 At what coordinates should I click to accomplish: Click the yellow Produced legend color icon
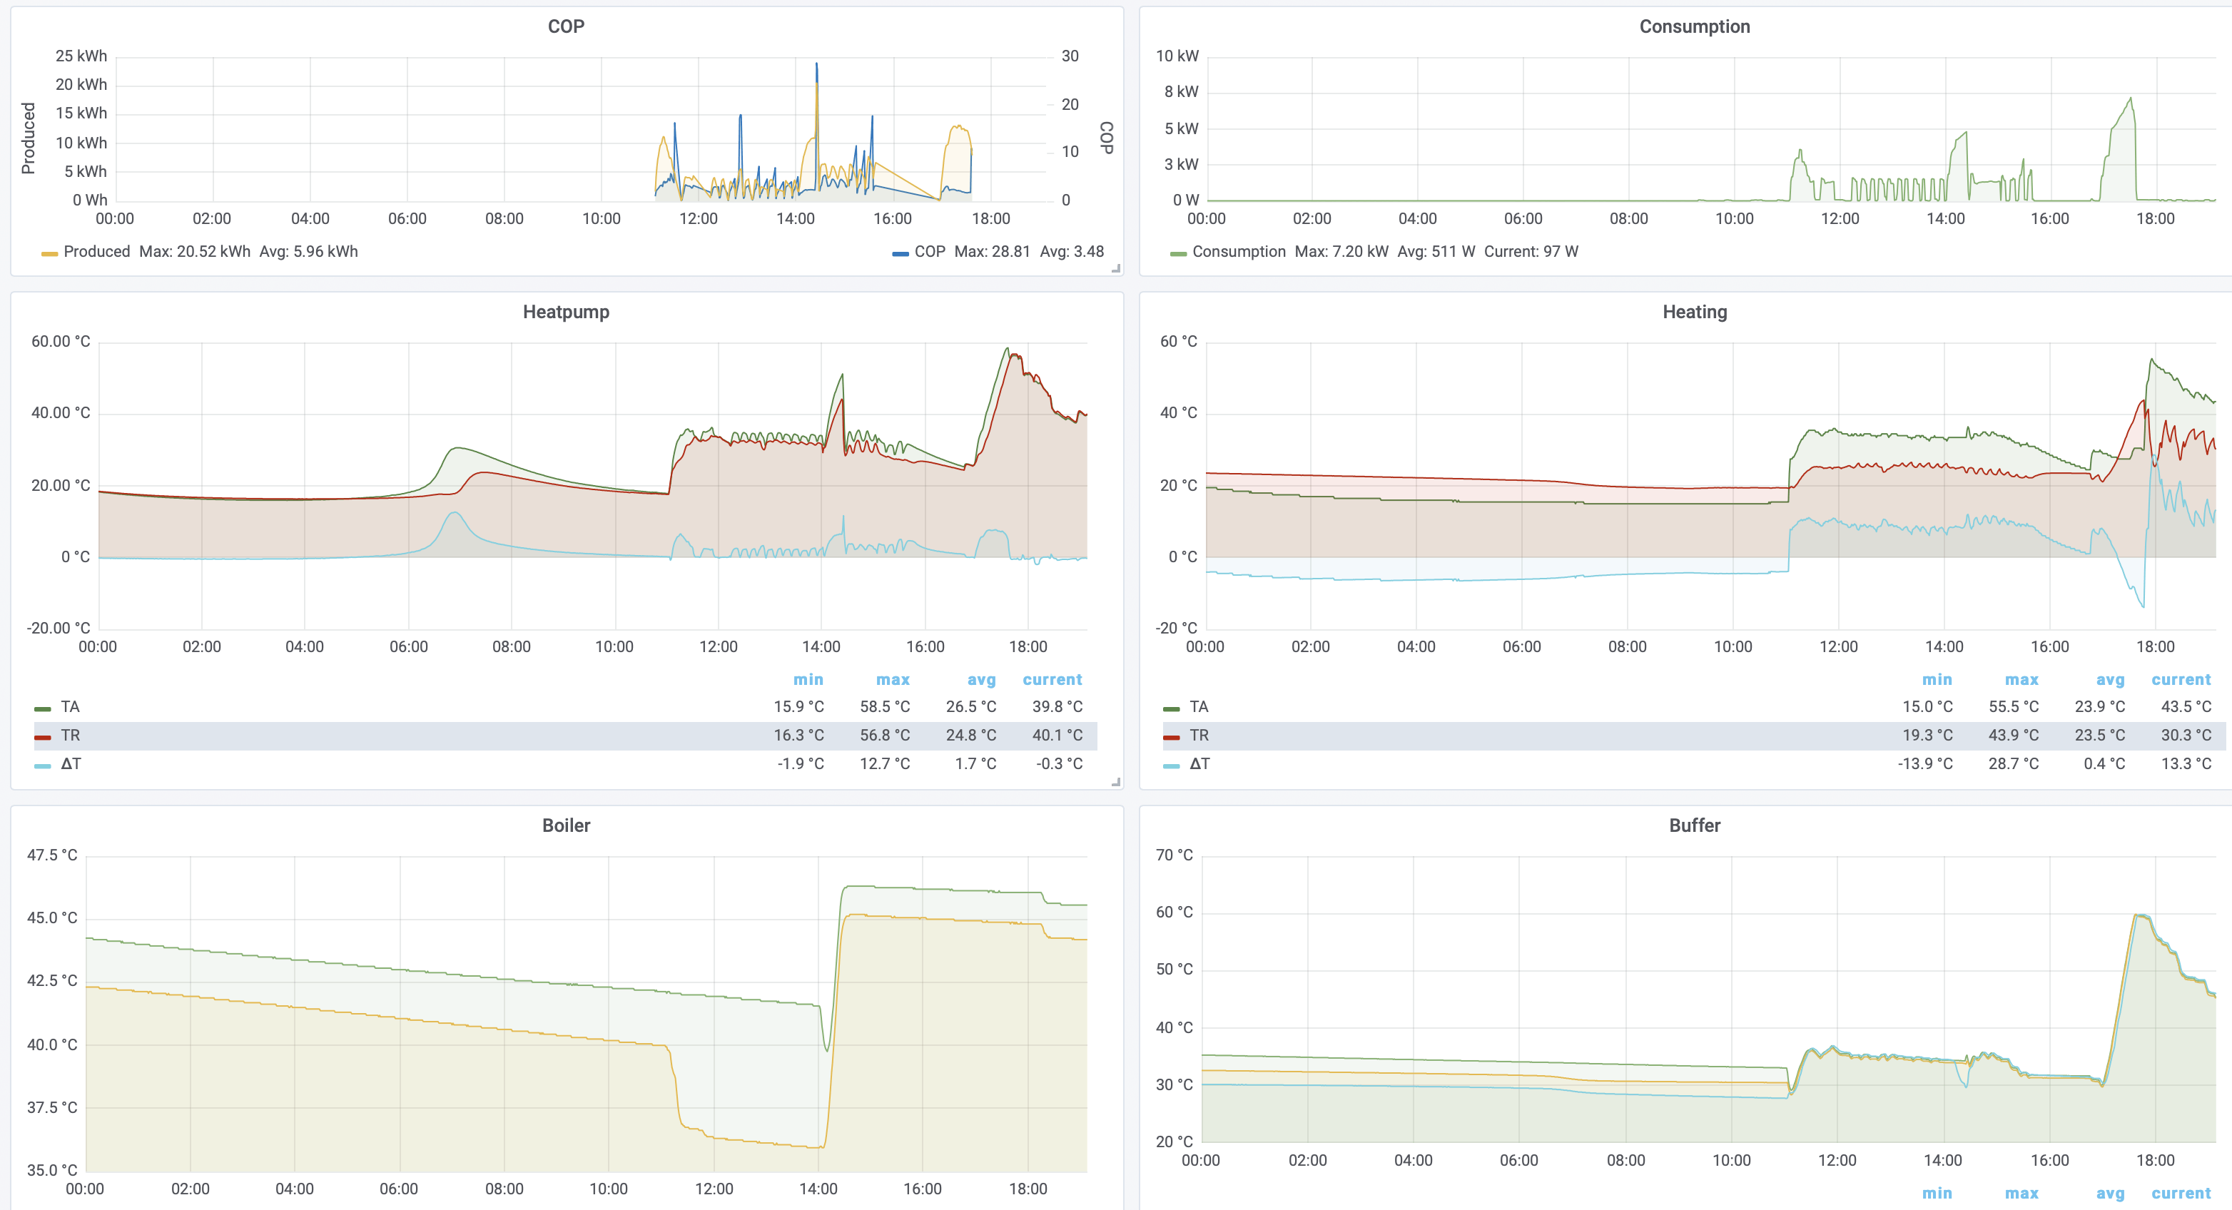[x=49, y=254]
